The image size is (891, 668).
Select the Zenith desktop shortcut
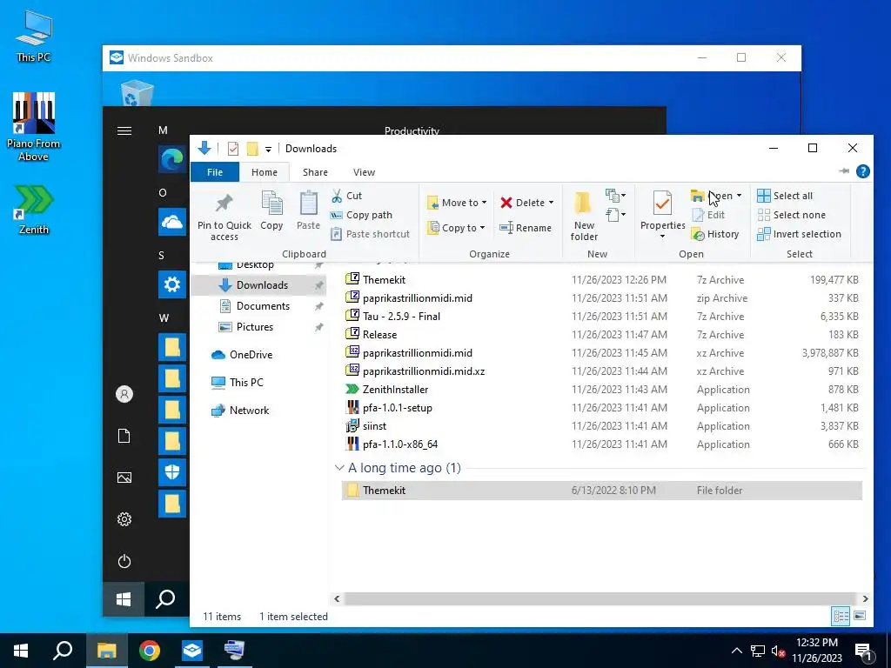(x=34, y=209)
